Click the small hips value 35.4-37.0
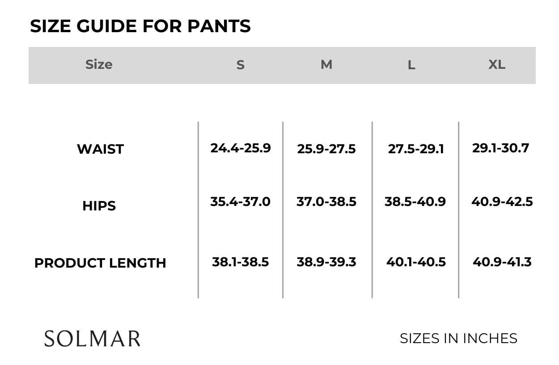The width and height of the screenshot is (559, 365). pos(241,201)
